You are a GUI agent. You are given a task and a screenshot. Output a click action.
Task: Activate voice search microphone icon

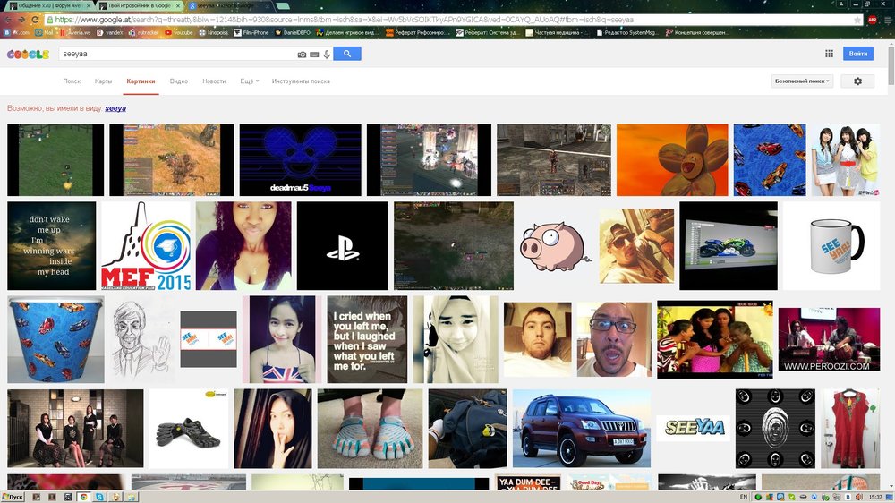[x=327, y=55]
